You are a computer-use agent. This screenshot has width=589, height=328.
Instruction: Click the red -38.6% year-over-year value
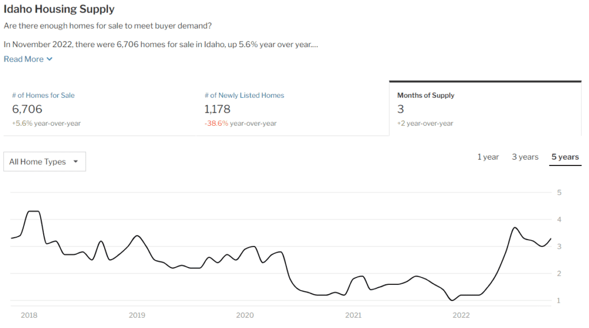[x=216, y=124]
